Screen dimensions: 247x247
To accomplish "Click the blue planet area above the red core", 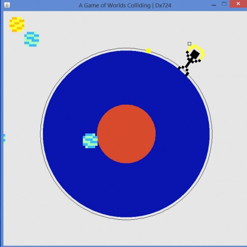I will point(126,78).
